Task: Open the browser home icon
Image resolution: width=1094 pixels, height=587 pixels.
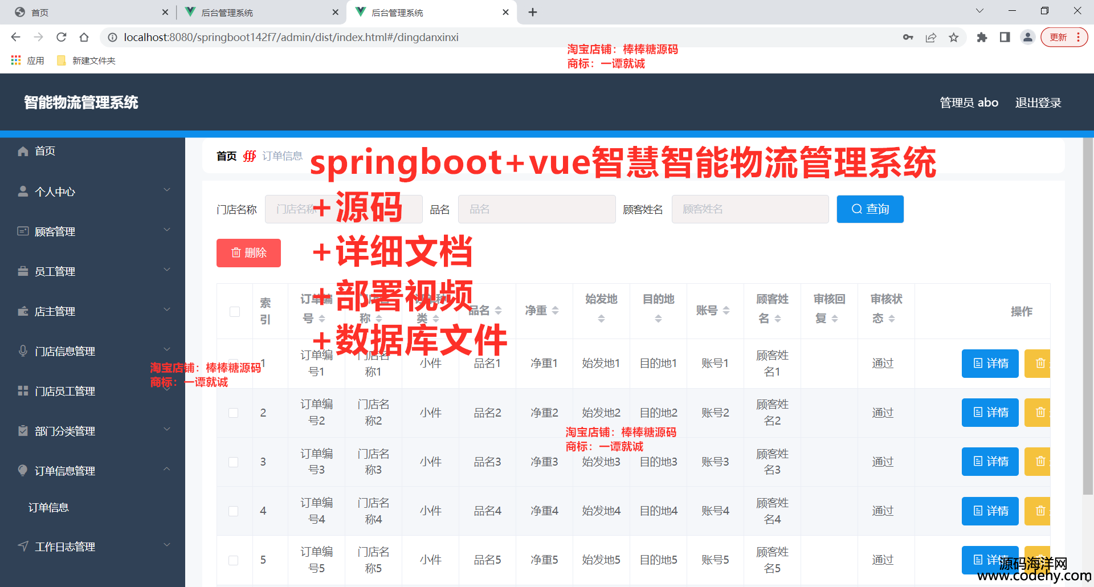Action: click(84, 37)
